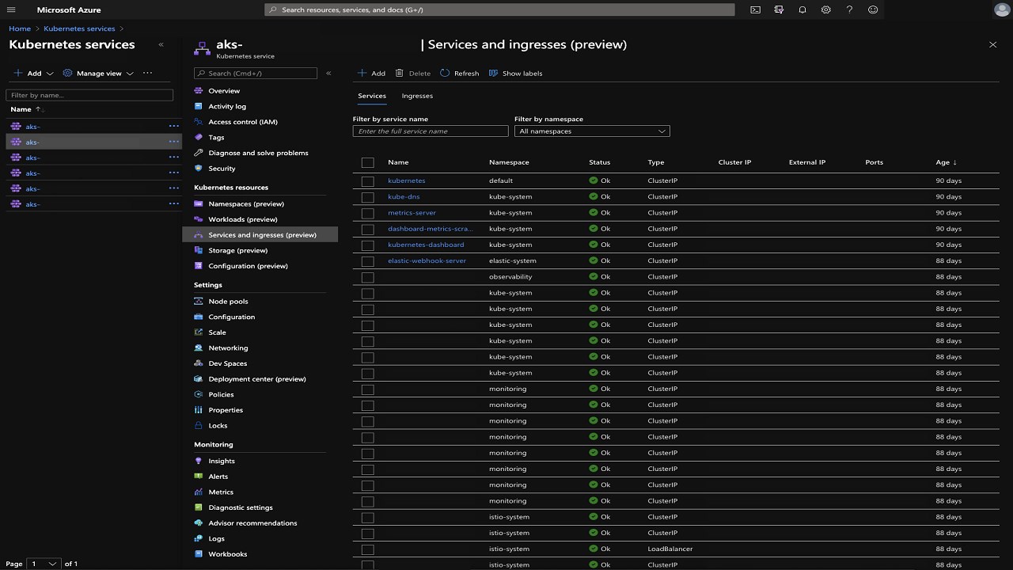The height and width of the screenshot is (570, 1013).
Task: Open Security blade
Action: click(x=222, y=169)
